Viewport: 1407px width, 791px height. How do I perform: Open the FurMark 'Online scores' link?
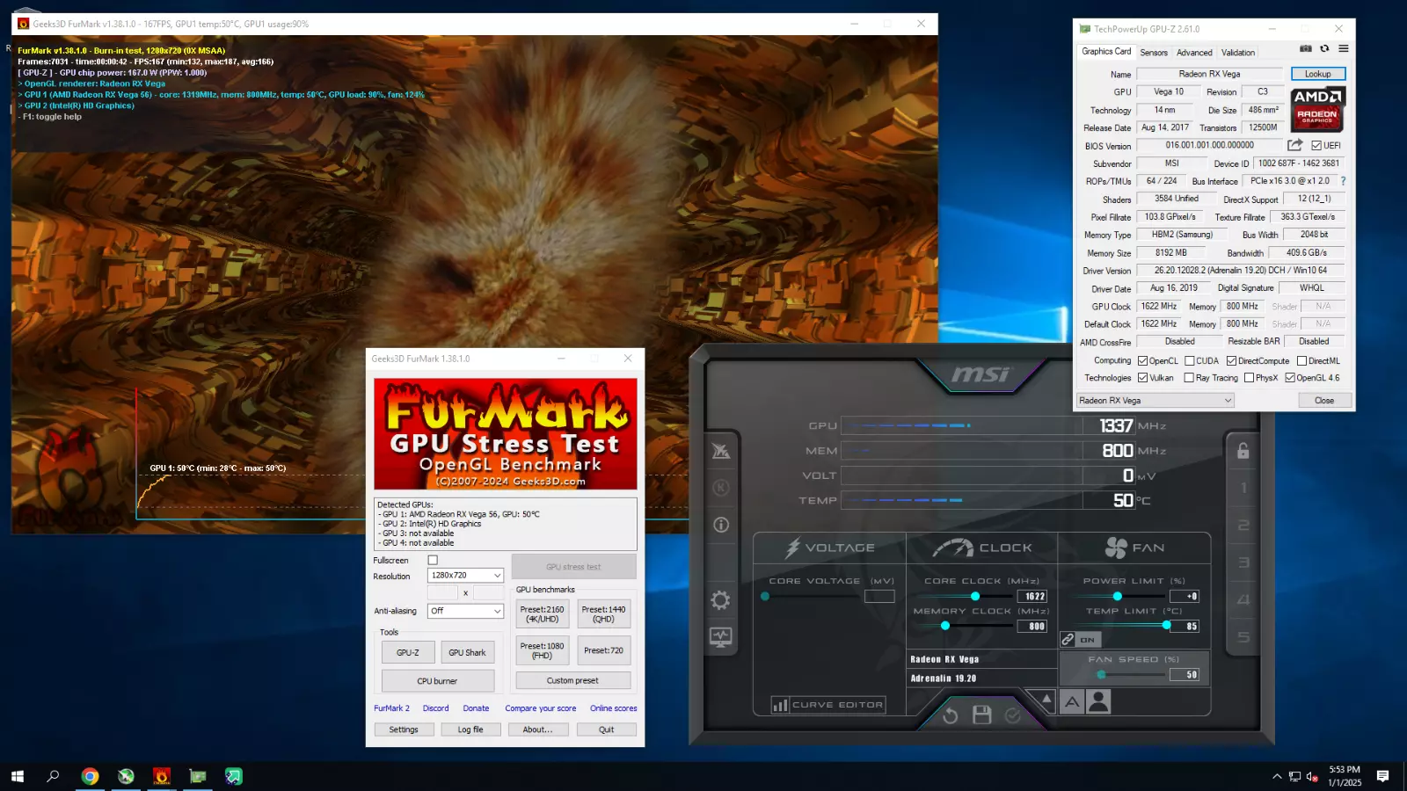tap(614, 708)
